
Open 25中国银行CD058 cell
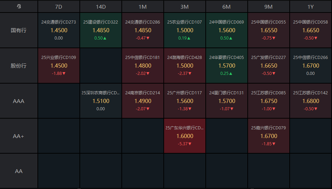coord(310,30)
